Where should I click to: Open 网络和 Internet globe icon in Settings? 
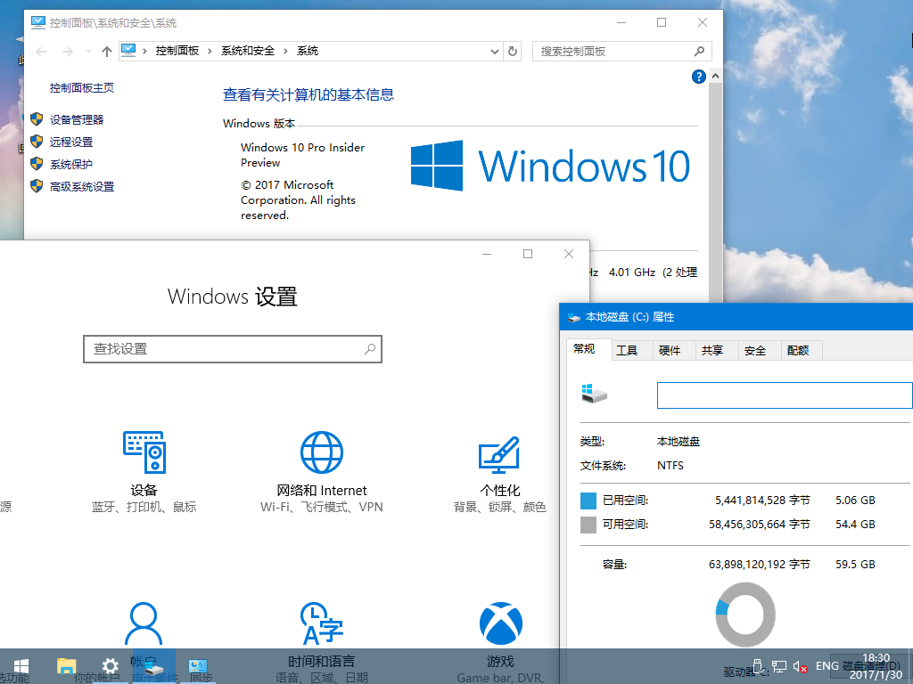321,452
